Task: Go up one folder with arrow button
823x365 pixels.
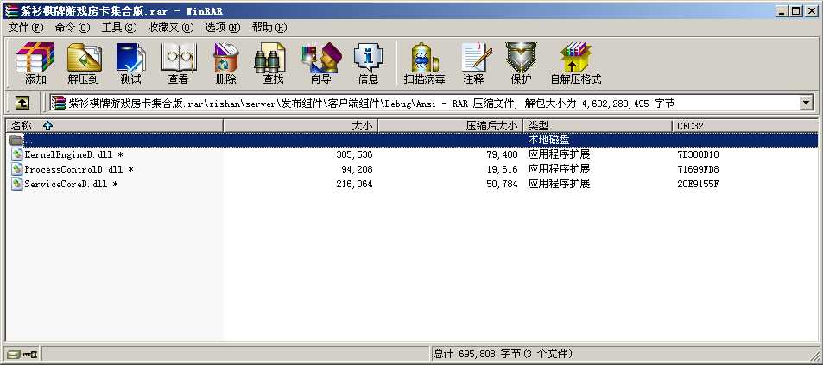Action: [x=22, y=104]
